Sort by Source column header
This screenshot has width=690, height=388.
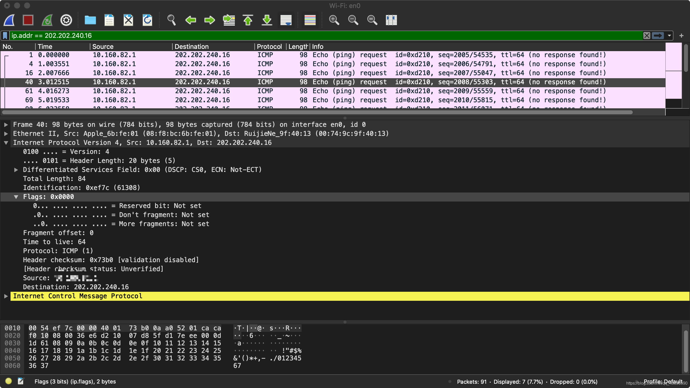[131, 47]
